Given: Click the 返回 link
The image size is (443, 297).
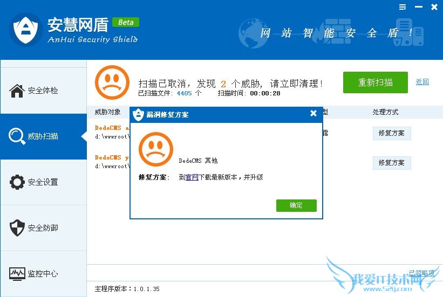Looking at the screenshot, I should point(422,82).
